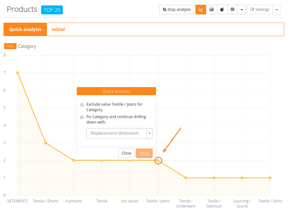The height and width of the screenshot is (212, 294).
Task: Click the circled Textile / Jeans data point
Action: (158, 160)
